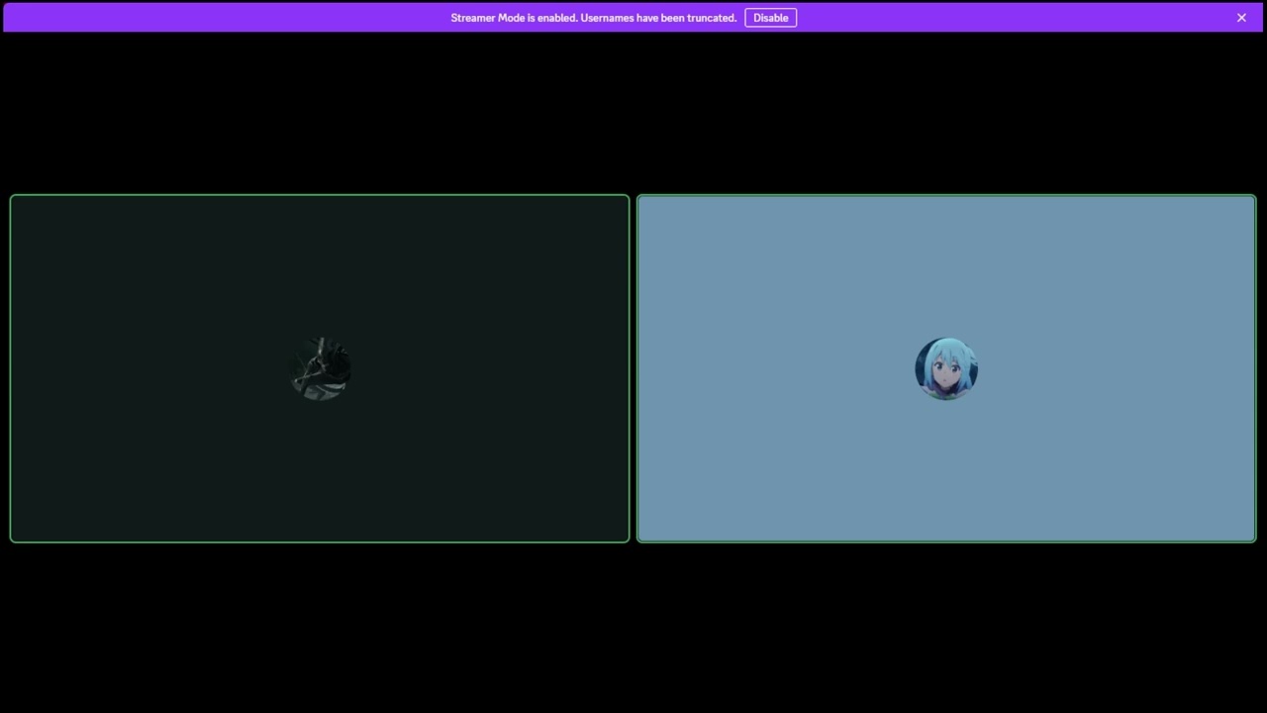The width and height of the screenshot is (1267, 713).
Task: Dismiss the Streamer Mode notice with X
Action: [1241, 18]
